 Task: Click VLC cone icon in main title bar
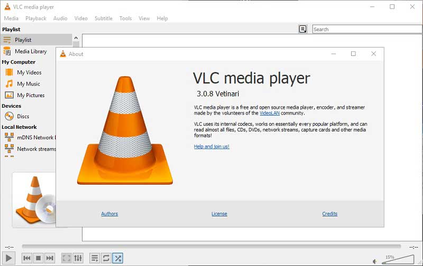coord(7,7)
